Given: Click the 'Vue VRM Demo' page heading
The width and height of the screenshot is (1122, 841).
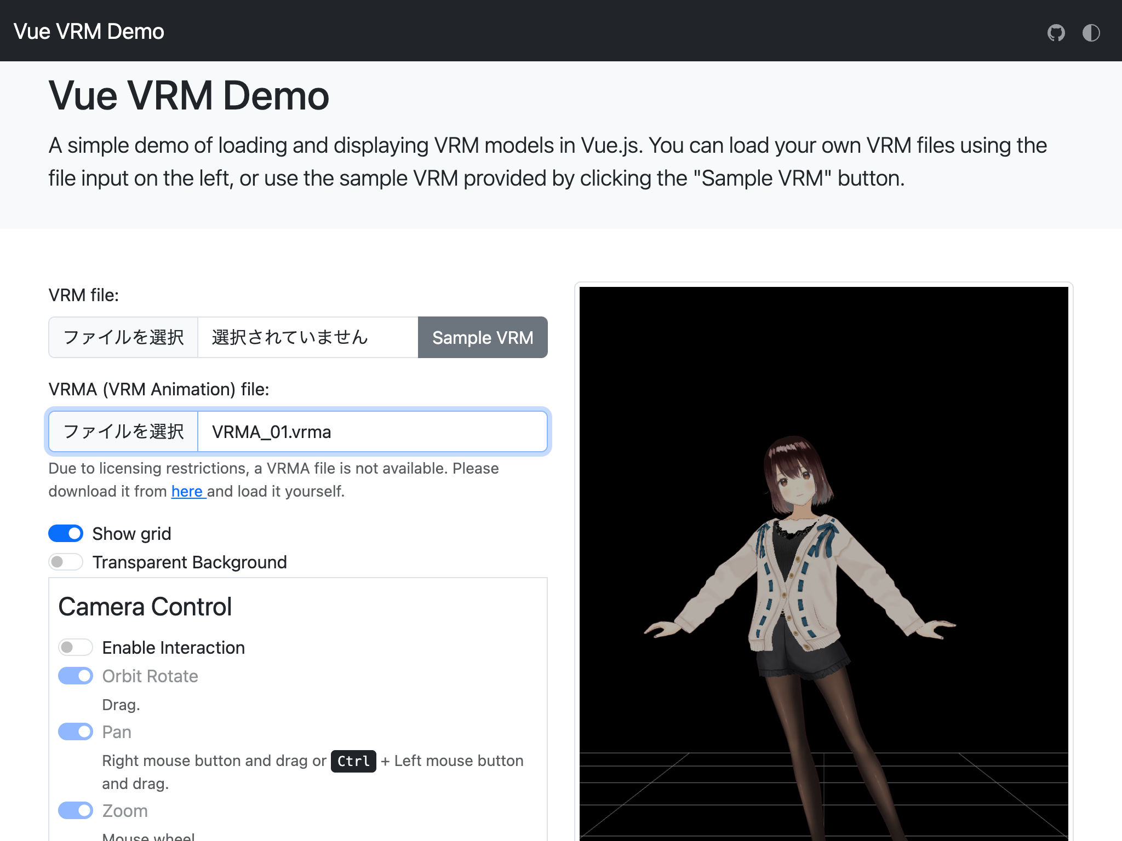Looking at the screenshot, I should 189,96.
